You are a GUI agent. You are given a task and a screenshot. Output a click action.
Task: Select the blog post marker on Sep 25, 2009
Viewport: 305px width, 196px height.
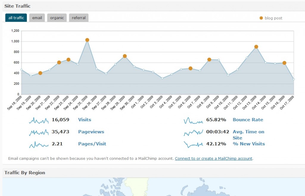[x=87, y=40]
